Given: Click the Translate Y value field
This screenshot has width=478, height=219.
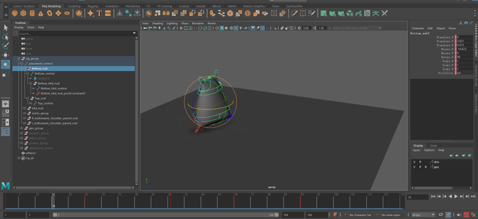Looking at the screenshot, I should [465, 41].
